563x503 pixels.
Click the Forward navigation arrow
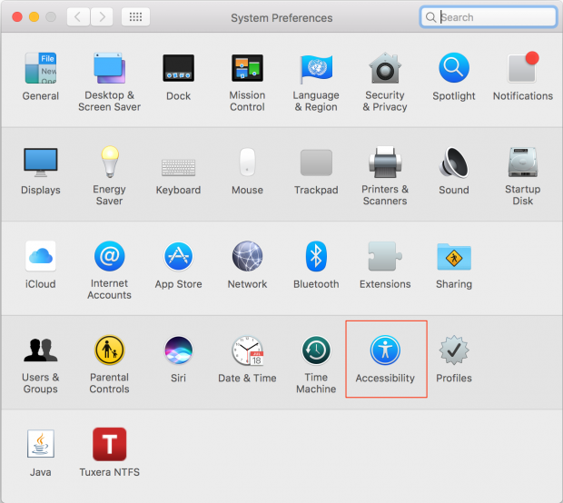[102, 17]
